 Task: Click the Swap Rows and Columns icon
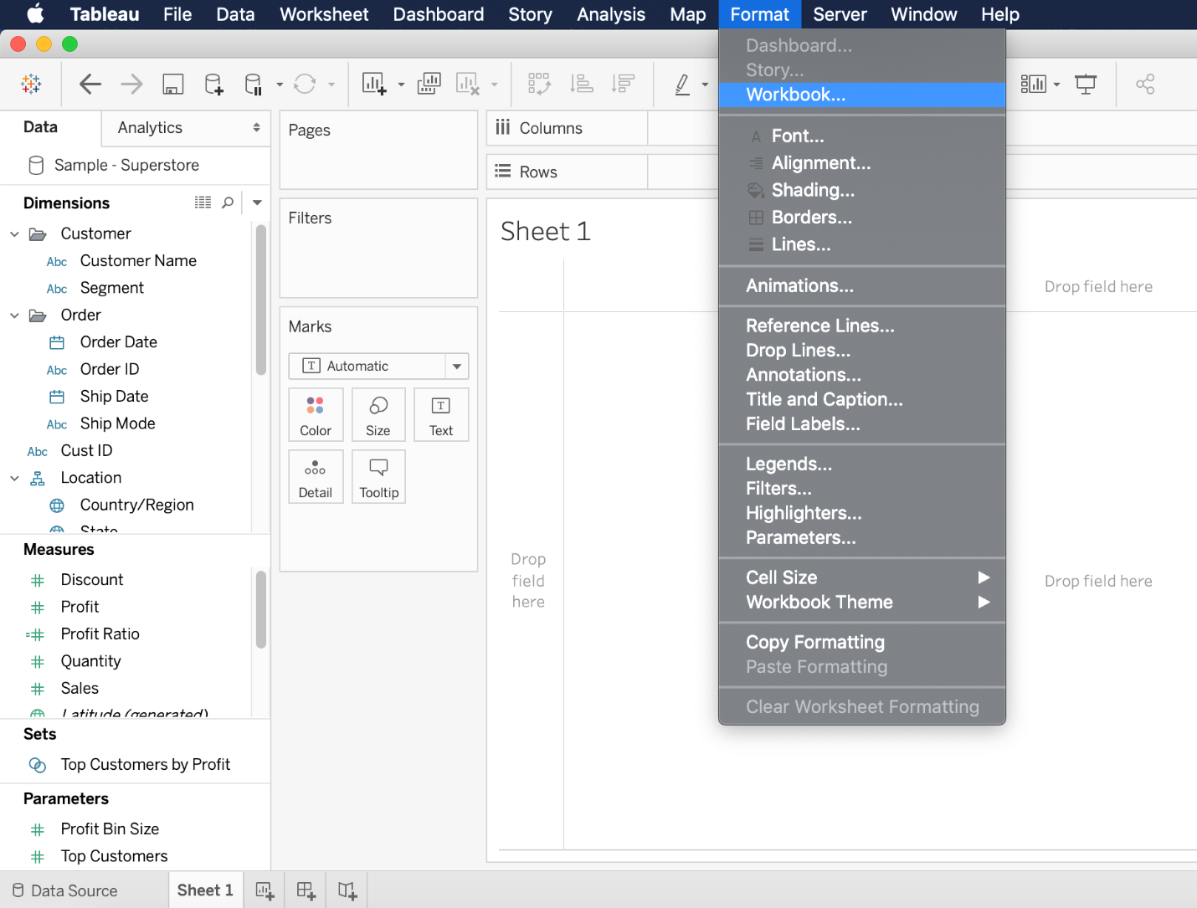click(x=539, y=84)
